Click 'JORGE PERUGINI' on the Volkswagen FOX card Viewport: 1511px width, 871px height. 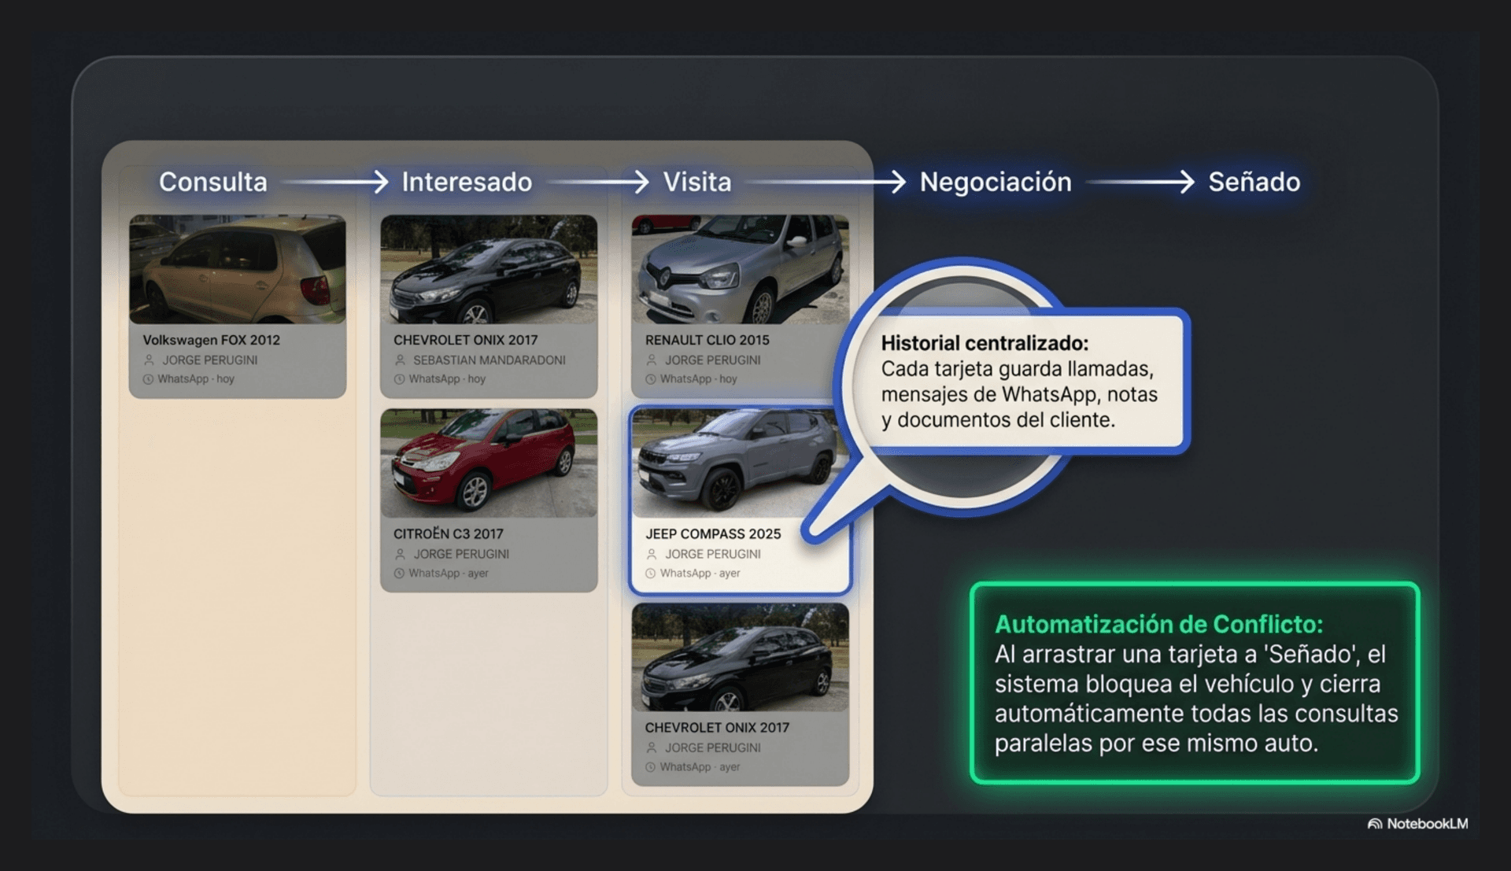click(210, 360)
